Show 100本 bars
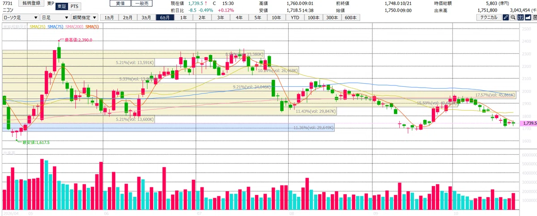The image size is (537, 216). (313, 18)
